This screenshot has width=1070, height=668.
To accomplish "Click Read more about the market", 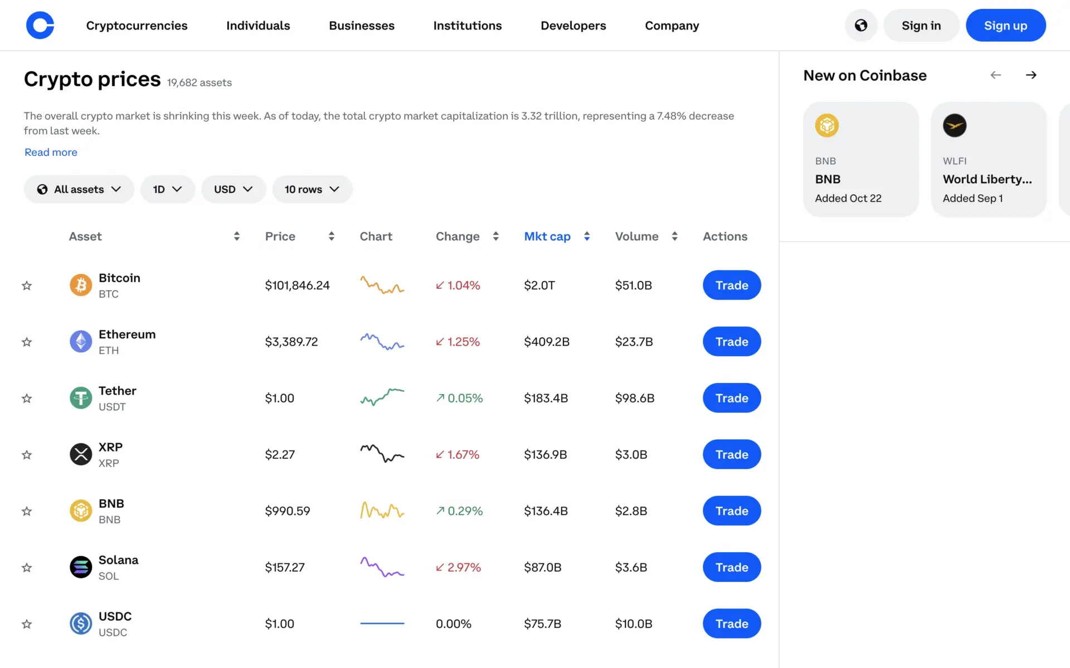I will click(x=50, y=152).
